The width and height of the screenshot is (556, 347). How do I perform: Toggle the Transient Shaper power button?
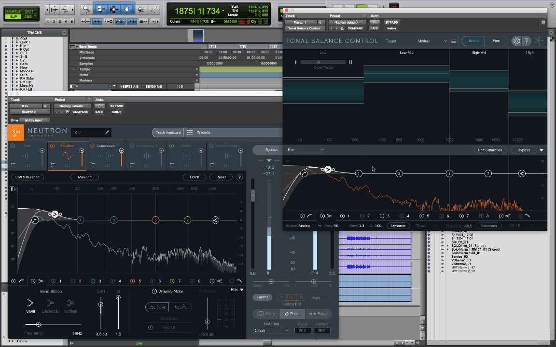pyautogui.click(x=211, y=146)
